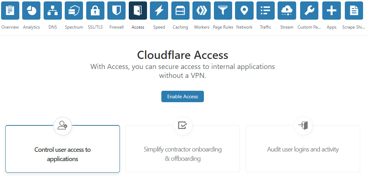Open the Caching drive icon
Image resolution: width=367 pixels, height=189 pixels.
[x=180, y=10]
